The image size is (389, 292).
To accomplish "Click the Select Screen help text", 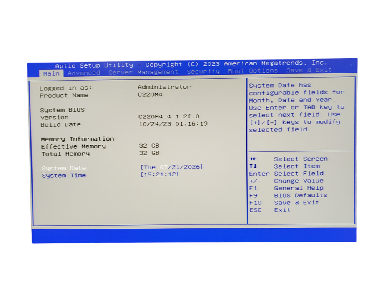I will click(x=301, y=159).
